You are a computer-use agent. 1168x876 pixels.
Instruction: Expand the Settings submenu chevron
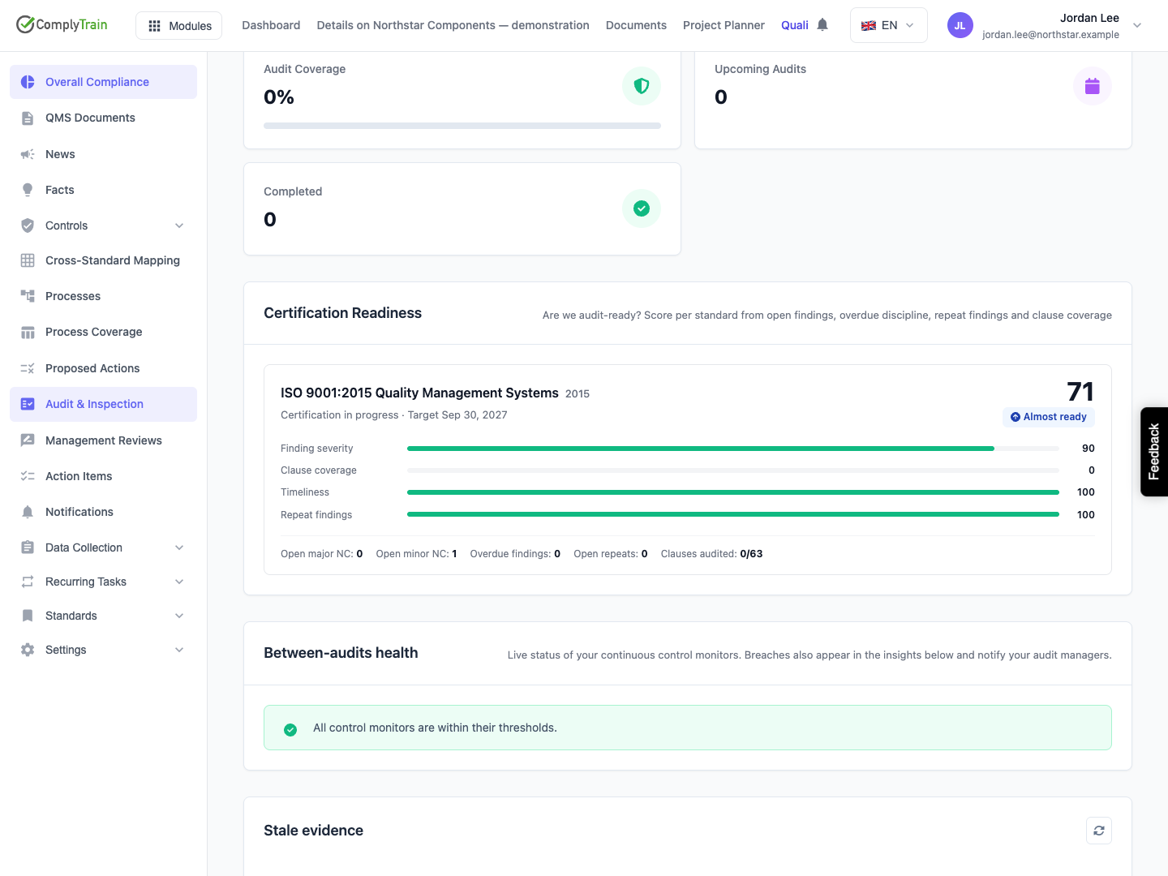[x=179, y=650]
